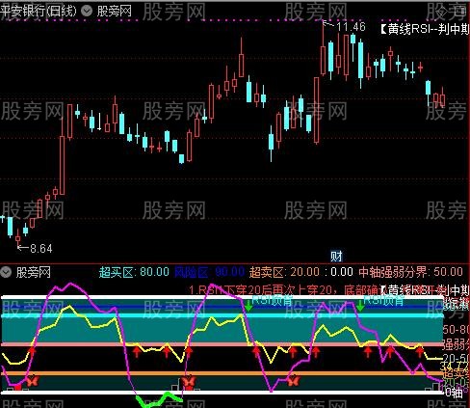Click the 0轴 axis label
The image size is (470, 408).
point(454,393)
